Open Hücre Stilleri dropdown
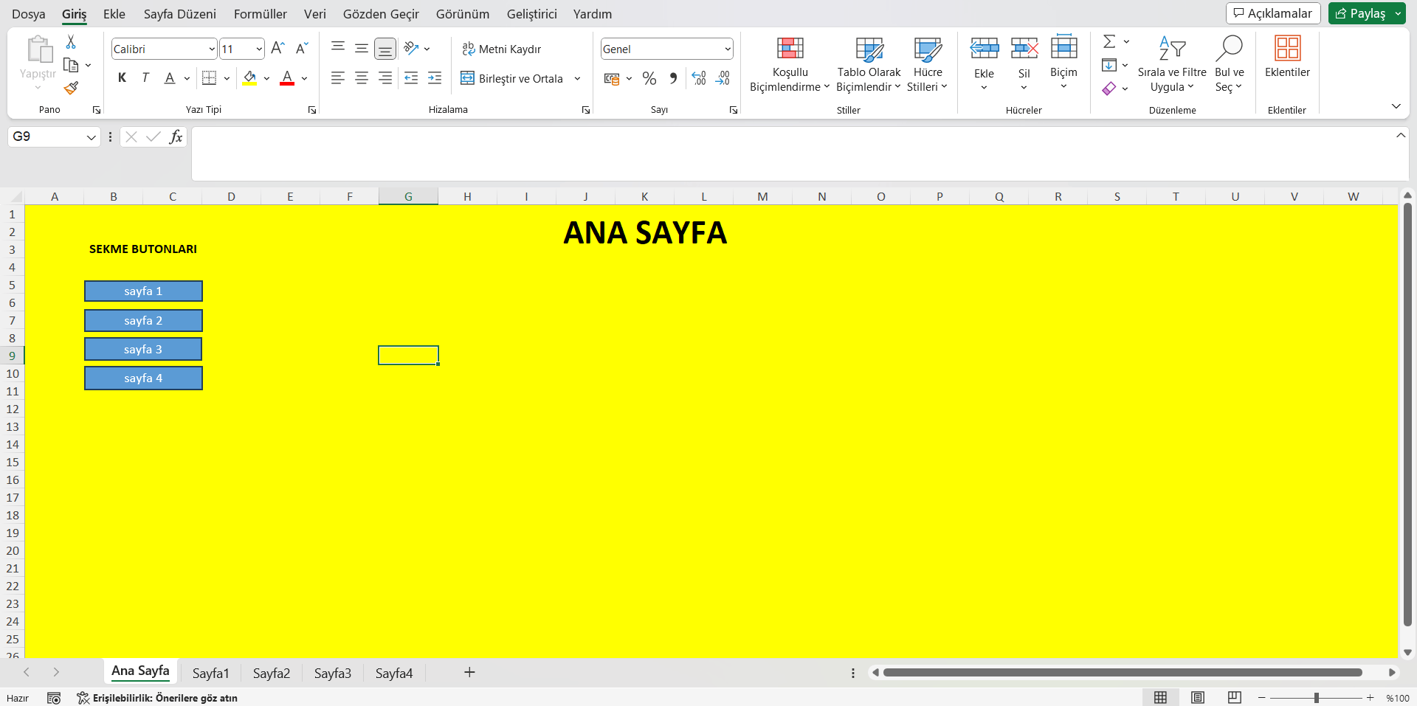1417x706 pixels. click(927, 65)
